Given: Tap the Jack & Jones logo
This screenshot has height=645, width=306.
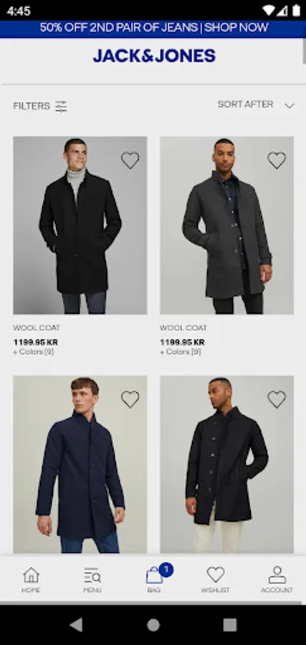Looking at the screenshot, I should [154, 55].
